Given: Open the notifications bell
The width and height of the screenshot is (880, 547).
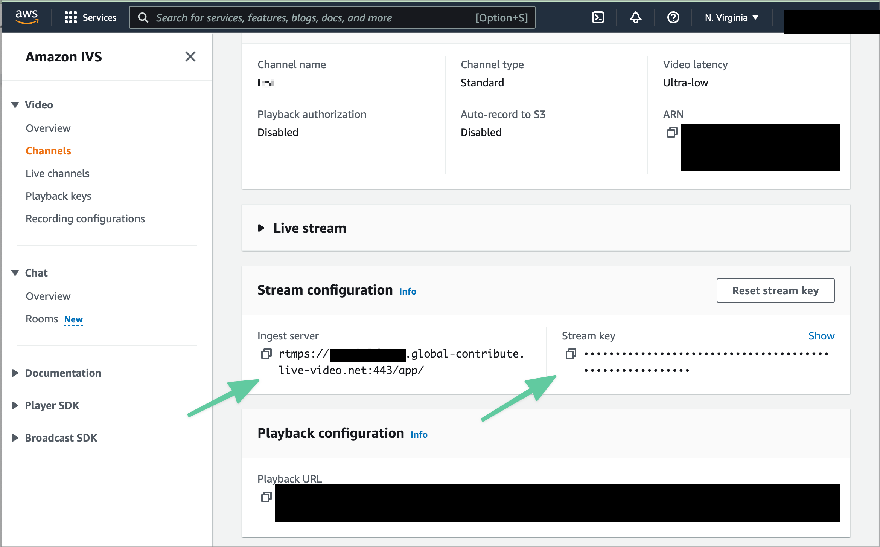Looking at the screenshot, I should [x=635, y=17].
